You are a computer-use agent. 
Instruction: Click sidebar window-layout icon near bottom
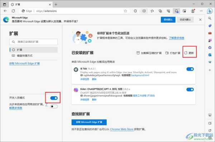click(x=210, y=123)
